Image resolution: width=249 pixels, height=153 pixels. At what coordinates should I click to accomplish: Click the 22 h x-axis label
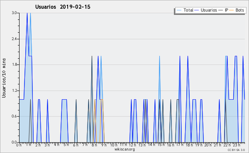tap(227, 145)
